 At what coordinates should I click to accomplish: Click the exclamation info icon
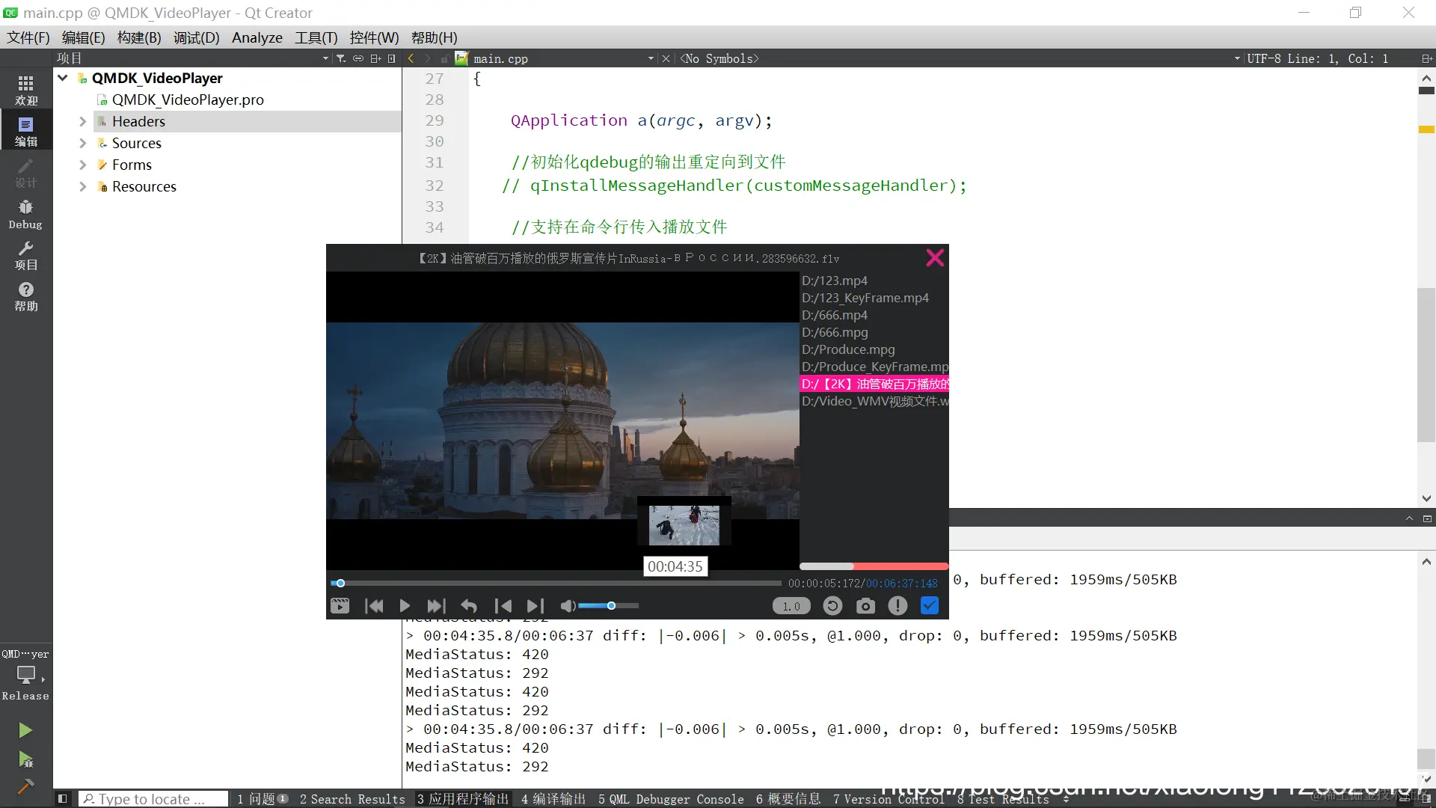pos(897,606)
